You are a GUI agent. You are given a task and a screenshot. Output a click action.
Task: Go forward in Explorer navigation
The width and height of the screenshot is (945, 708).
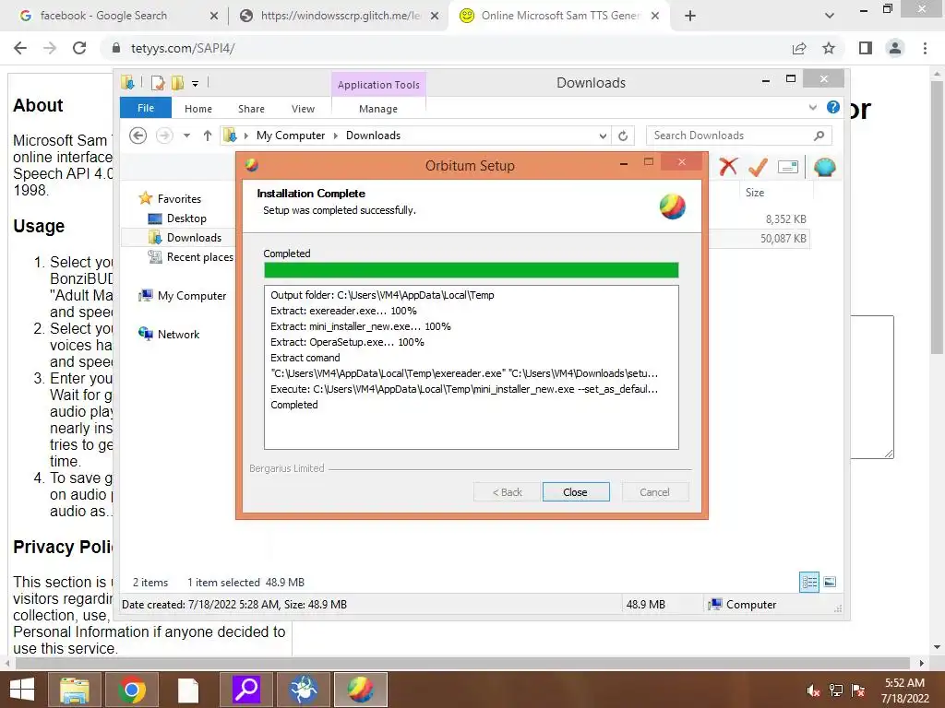point(164,136)
